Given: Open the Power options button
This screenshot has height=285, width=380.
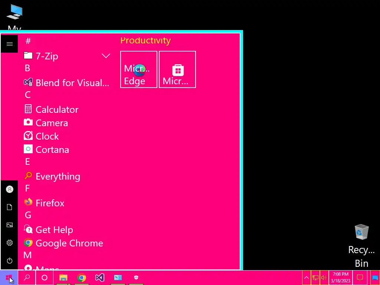Looking at the screenshot, I should click(9, 261).
